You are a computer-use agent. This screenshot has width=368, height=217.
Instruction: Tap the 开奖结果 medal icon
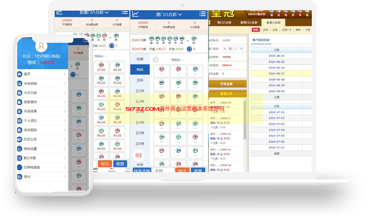coord(19,111)
